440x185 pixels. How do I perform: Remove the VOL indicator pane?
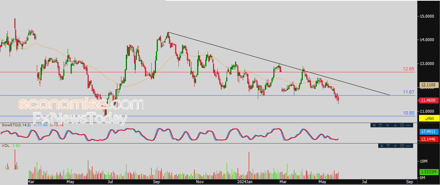(x=382, y=146)
